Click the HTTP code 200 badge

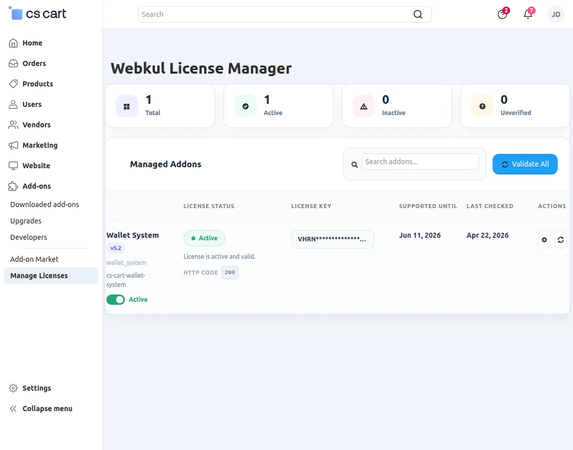click(230, 272)
